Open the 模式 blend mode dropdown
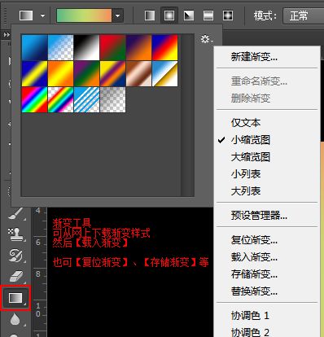Viewport: 324px width, 337px height. pyautogui.click(x=304, y=15)
